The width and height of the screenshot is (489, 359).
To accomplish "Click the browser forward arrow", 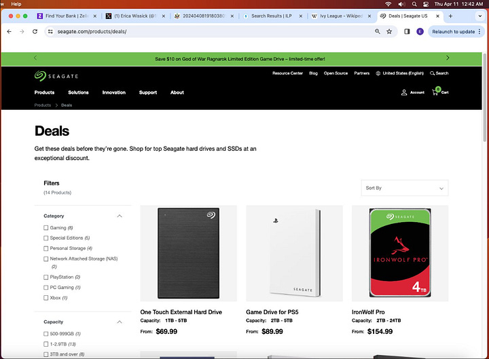I will 22,31.
